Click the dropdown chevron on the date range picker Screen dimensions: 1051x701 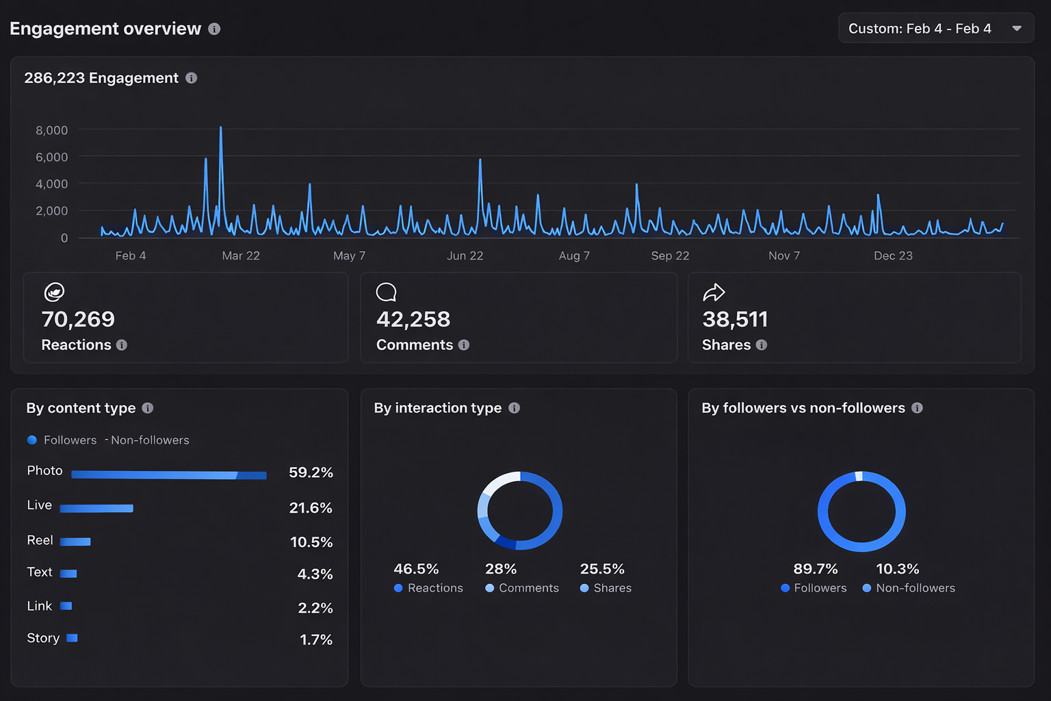[x=1017, y=28]
